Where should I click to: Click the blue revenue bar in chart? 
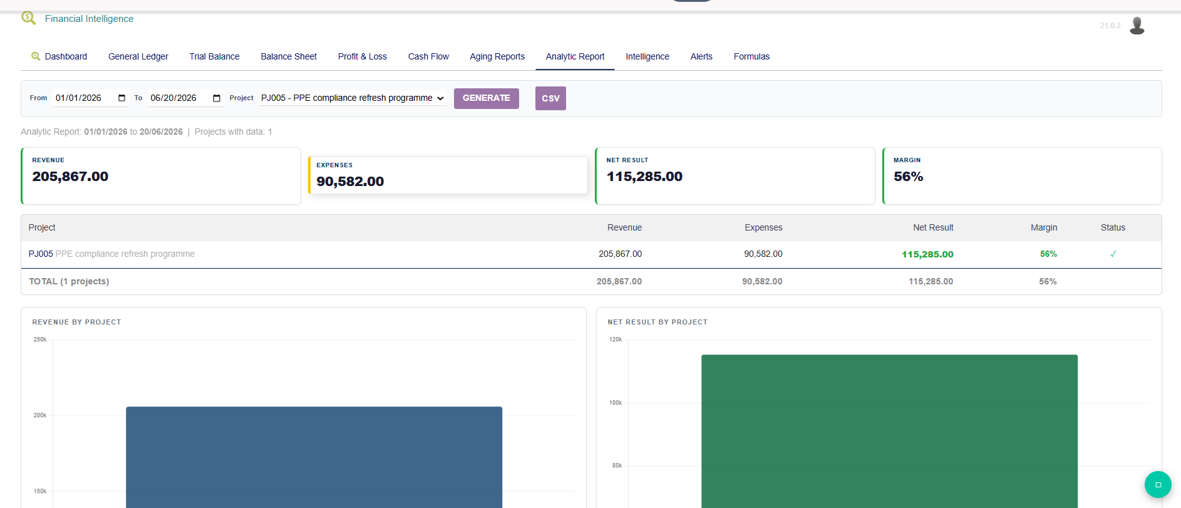pyautogui.click(x=314, y=457)
